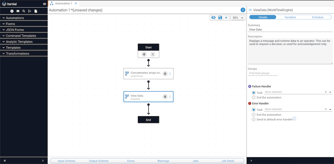Image resolution: width=334 pixels, height=164 pixels.
Task: Open the three-dot options menu for Automation 1
Action: (x=243, y=10)
